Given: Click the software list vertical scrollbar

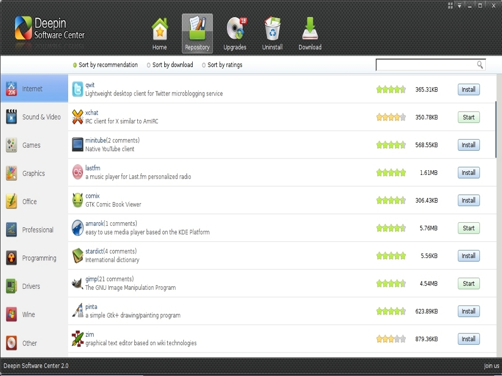Looking at the screenshot, I should (x=496, y=129).
